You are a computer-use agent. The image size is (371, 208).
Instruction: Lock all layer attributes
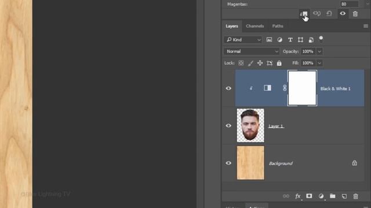click(x=279, y=63)
